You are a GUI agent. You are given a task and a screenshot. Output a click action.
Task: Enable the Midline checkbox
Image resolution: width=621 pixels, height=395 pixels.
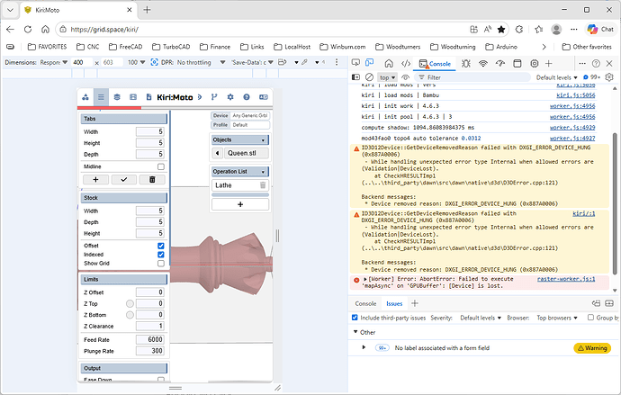click(x=161, y=166)
